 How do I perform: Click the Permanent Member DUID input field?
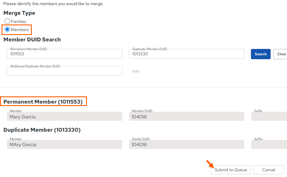click(x=65, y=54)
